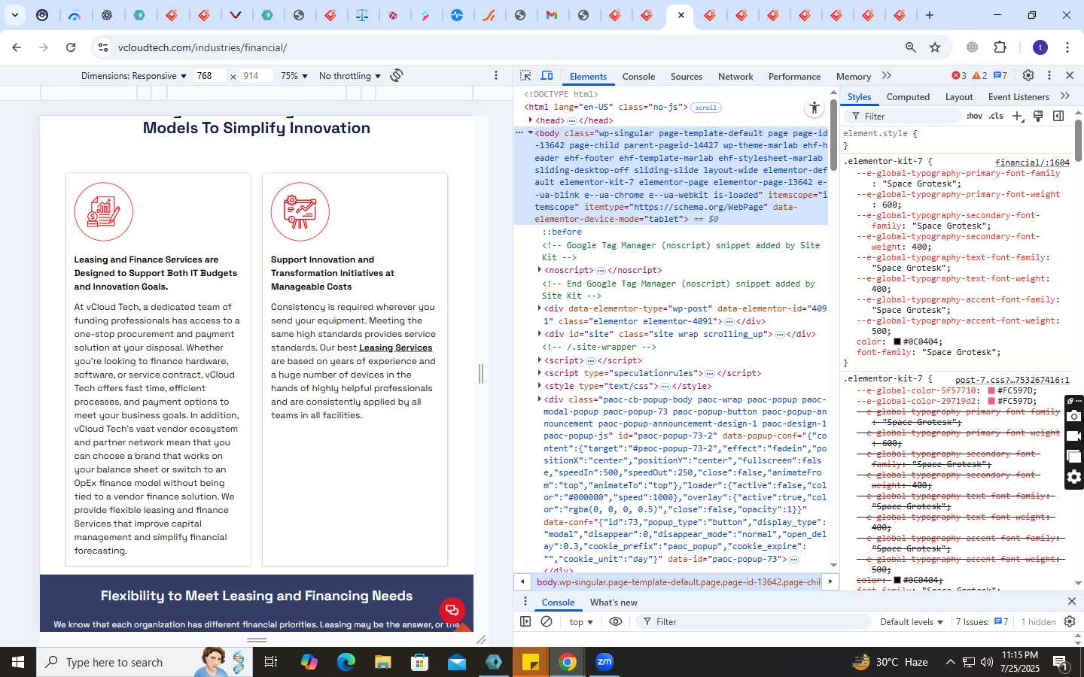Expand the div id site node

click(540, 334)
